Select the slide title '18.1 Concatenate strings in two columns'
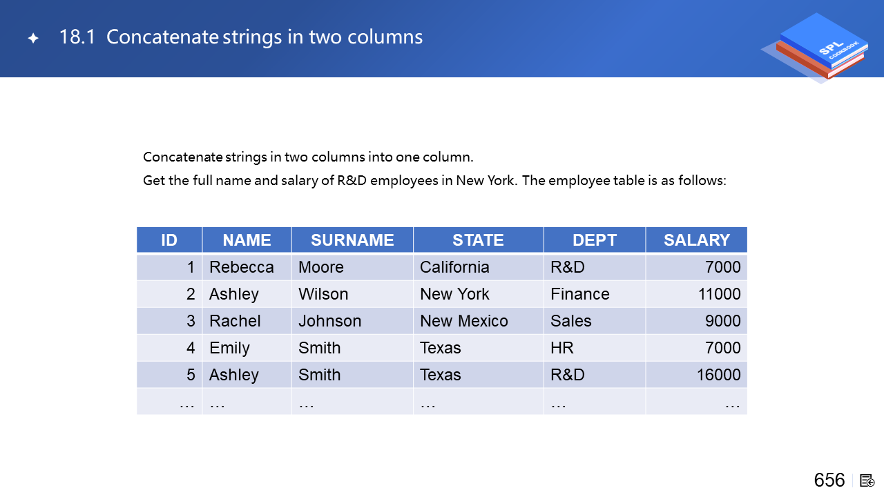 pyautogui.click(x=241, y=37)
